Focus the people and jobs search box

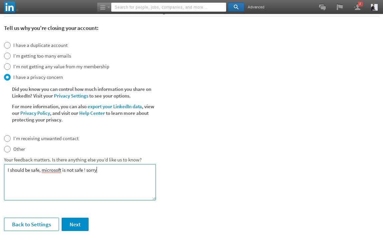tap(169, 7)
